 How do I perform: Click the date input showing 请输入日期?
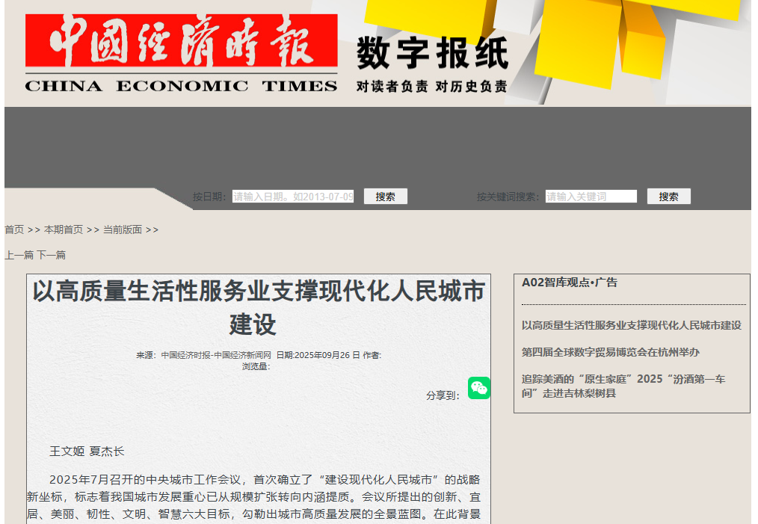(293, 196)
